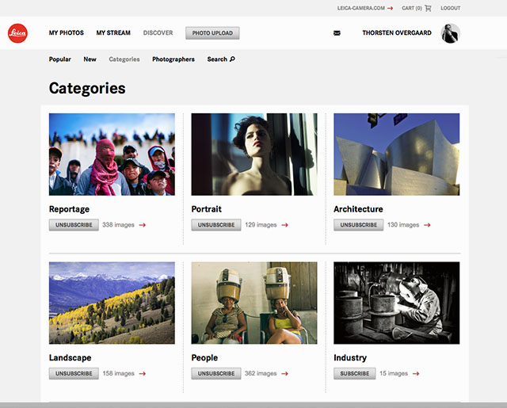Click the Thorsten Overgaard user name
The image size is (507, 408).
pos(397,32)
